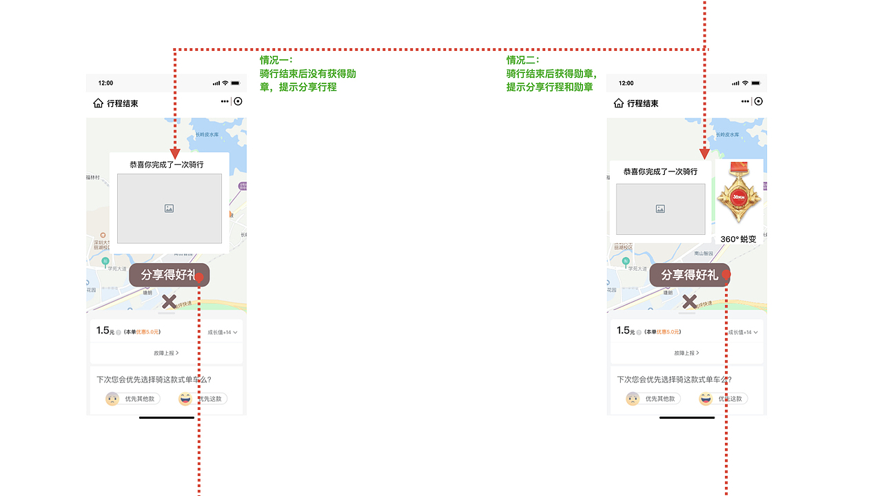Image resolution: width=882 pixels, height=496 pixels.
Task: Tap the signal strength bars in the status bar
Action: (215, 83)
